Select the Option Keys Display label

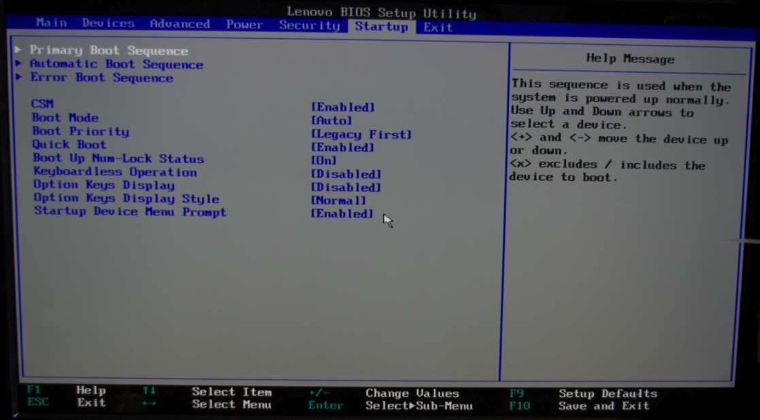point(103,185)
